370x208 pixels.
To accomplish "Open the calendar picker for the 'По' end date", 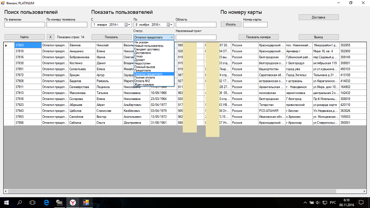I will (x=169, y=25).
